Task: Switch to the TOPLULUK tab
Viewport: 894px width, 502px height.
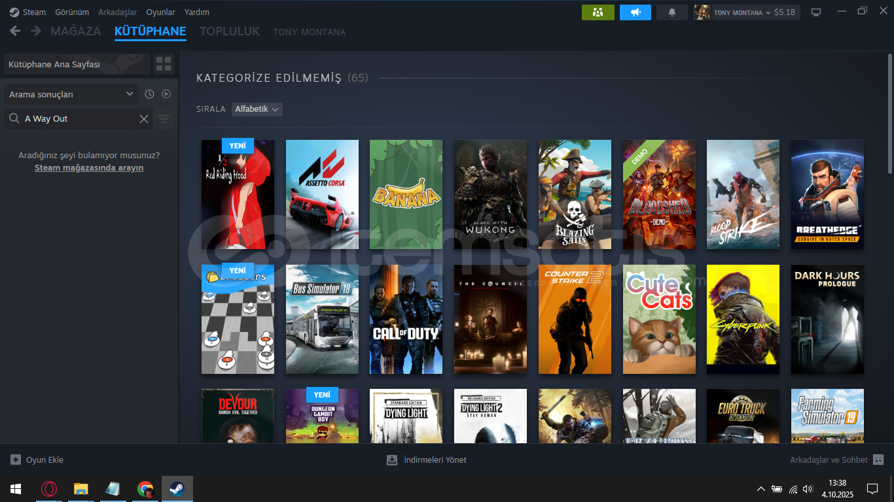Action: point(230,31)
